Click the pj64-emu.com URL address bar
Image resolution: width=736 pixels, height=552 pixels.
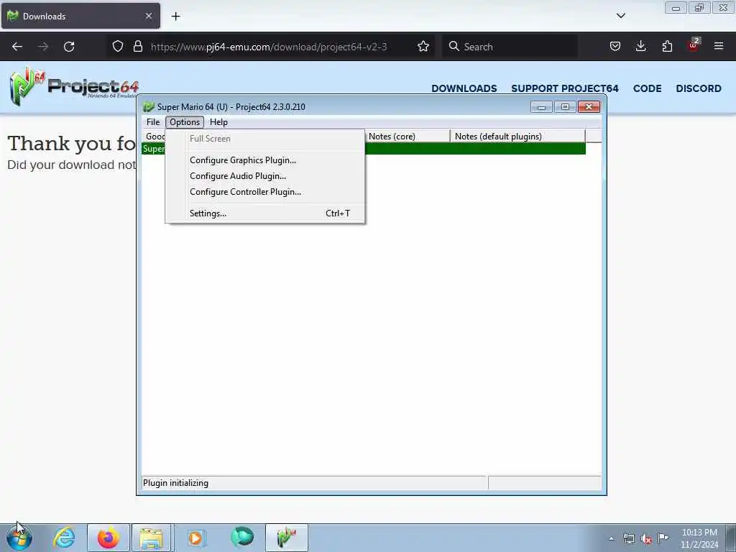269,47
